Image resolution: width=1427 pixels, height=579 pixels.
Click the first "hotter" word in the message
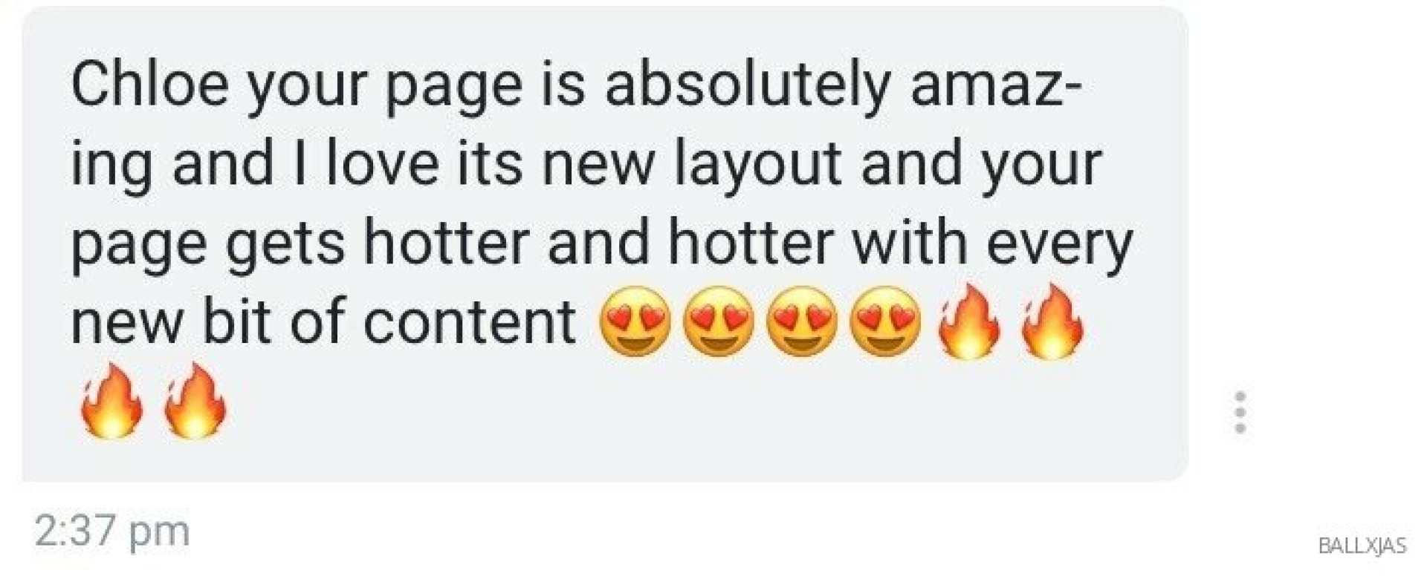point(447,243)
